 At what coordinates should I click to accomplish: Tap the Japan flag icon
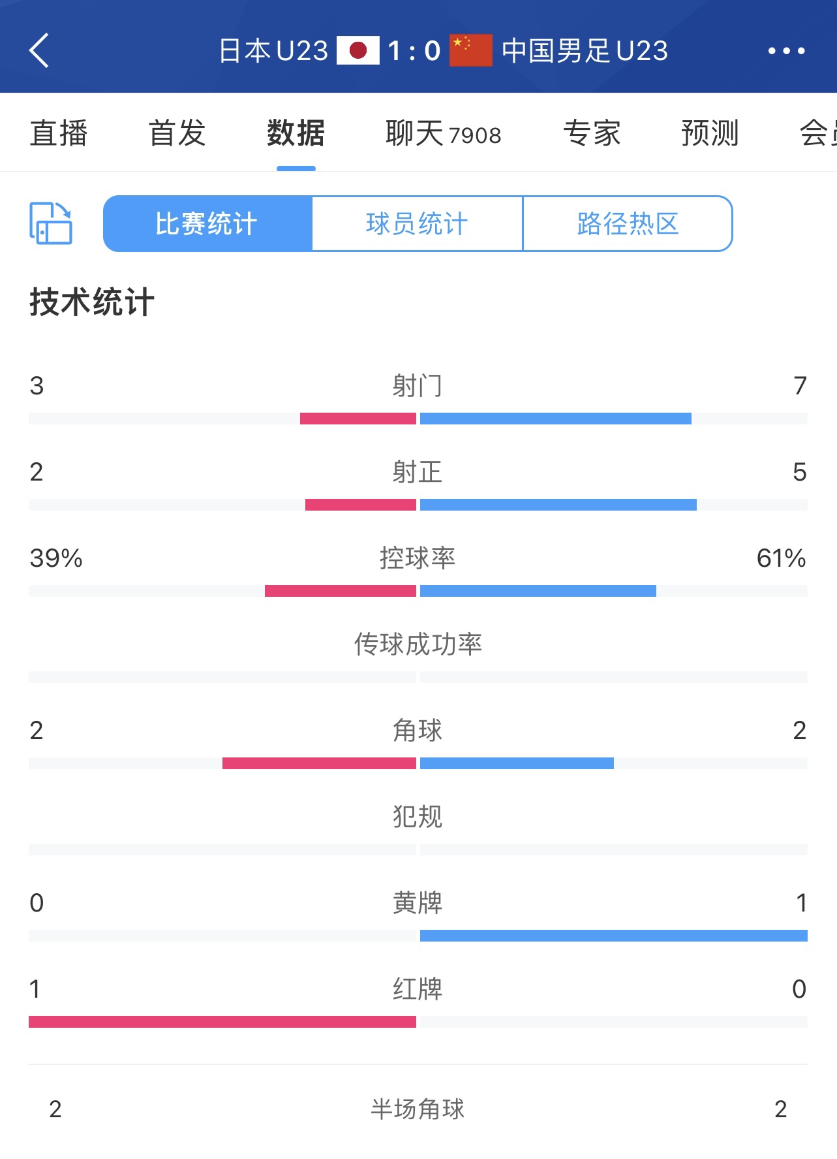click(x=358, y=50)
